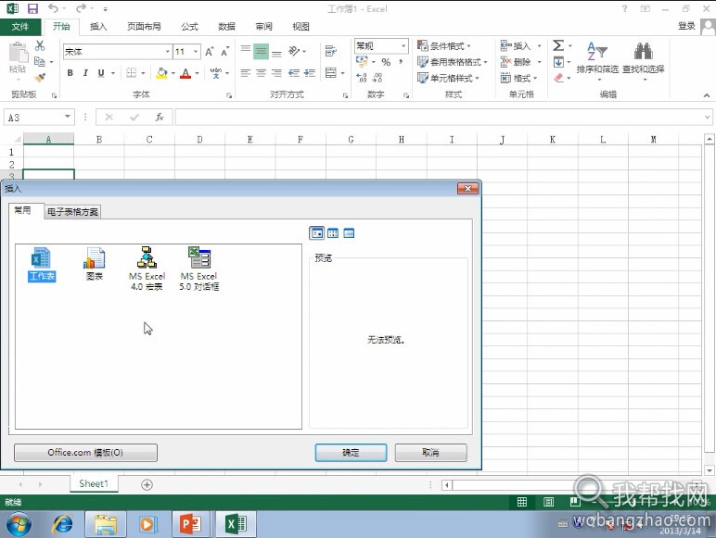Open the text orientation icon
Image resolution: width=716 pixels, height=538 pixels.
pyautogui.click(x=294, y=51)
